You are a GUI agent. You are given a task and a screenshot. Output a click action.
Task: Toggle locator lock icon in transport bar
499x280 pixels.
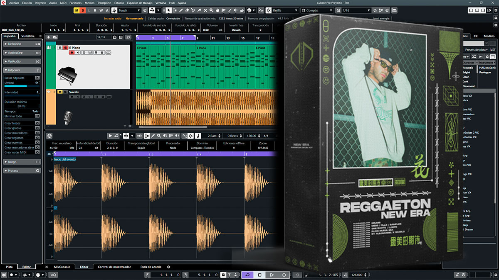pos(223,275)
